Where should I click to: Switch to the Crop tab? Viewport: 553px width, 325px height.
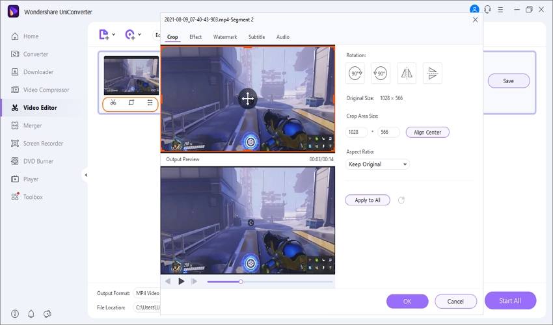[x=172, y=37]
